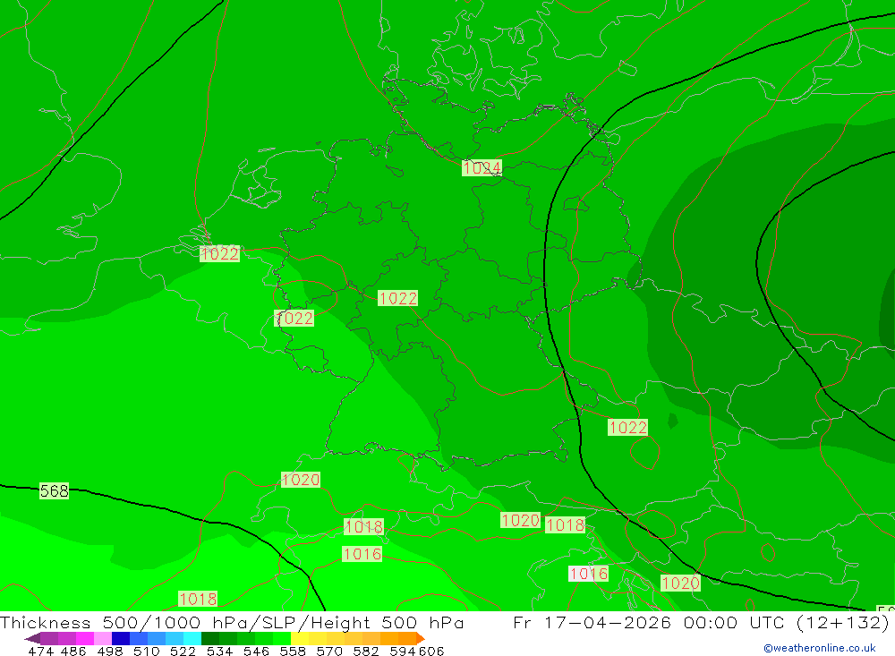
Task: Click the 474 value under the legend
Action: point(40,651)
